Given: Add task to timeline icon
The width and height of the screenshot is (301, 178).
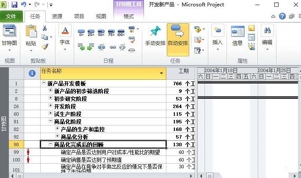Looking at the screenshot, I should pyautogui.click(x=251, y=47).
